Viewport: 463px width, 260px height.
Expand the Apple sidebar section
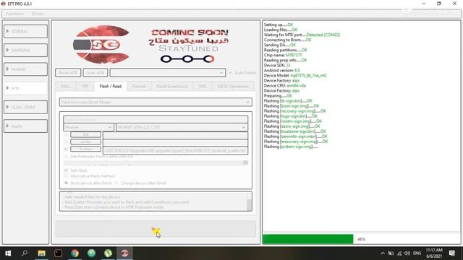25,126
